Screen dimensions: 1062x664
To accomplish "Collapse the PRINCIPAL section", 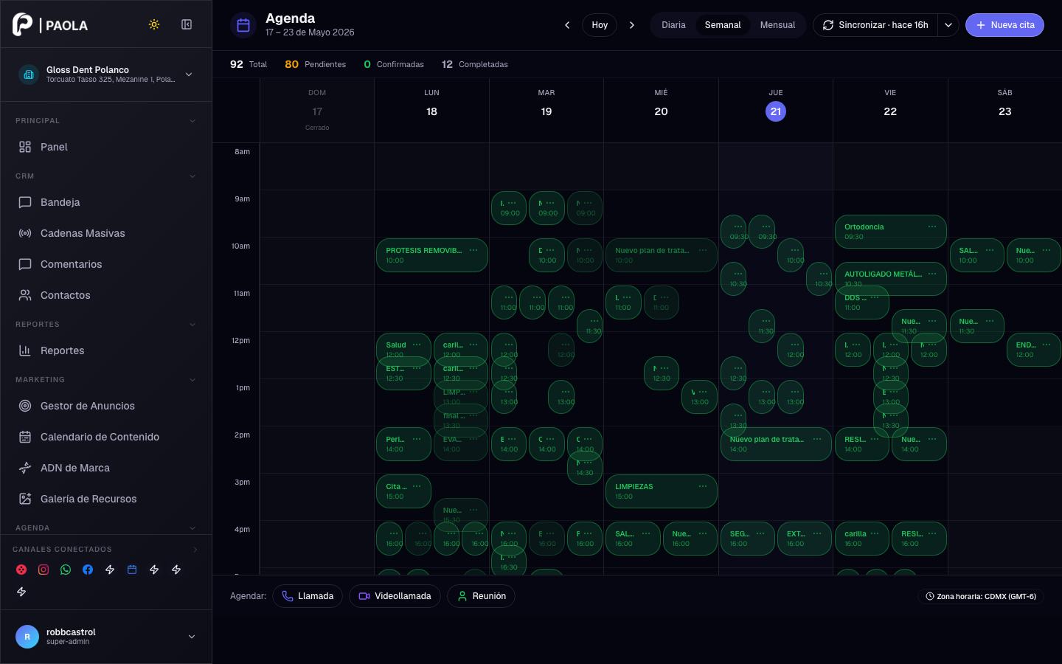I will coord(192,121).
